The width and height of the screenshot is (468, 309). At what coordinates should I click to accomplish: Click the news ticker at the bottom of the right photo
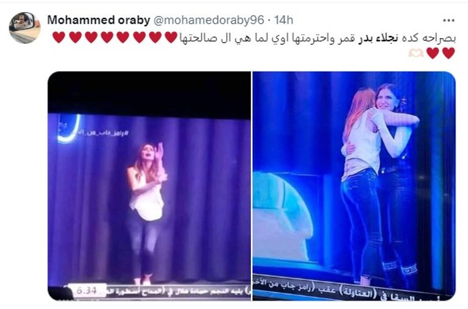pos(352,289)
